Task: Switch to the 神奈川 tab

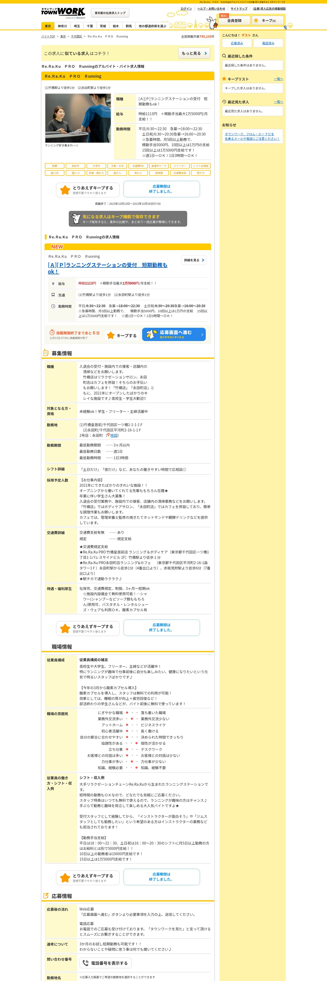Action: pos(62,26)
